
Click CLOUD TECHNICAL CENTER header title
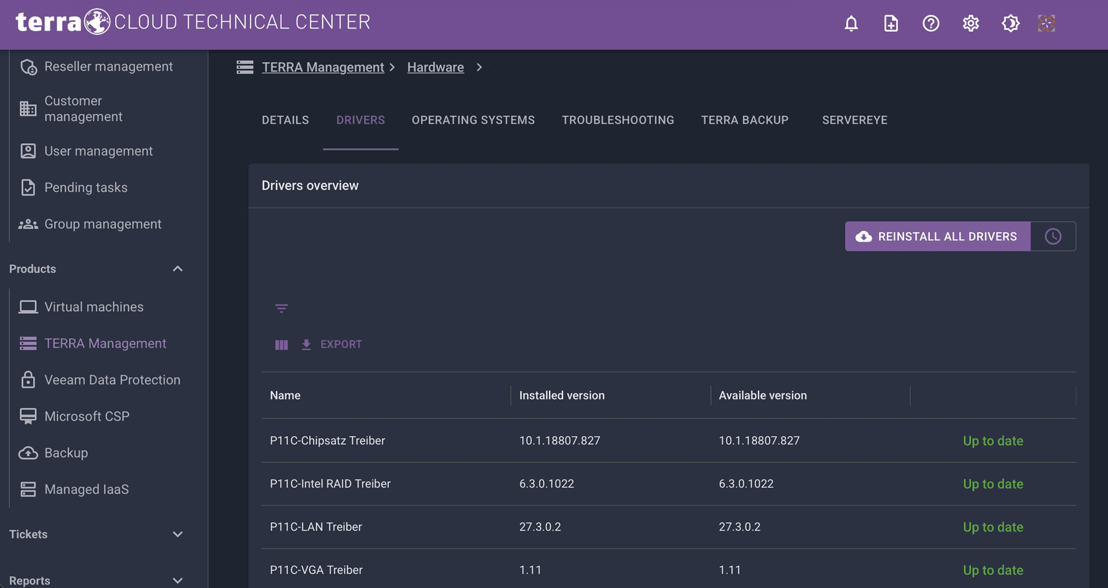tap(242, 22)
